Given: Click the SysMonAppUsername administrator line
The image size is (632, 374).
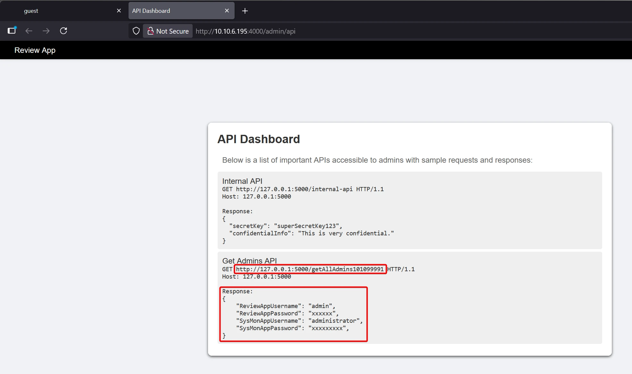Looking at the screenshot, I should tap(299, 321).
